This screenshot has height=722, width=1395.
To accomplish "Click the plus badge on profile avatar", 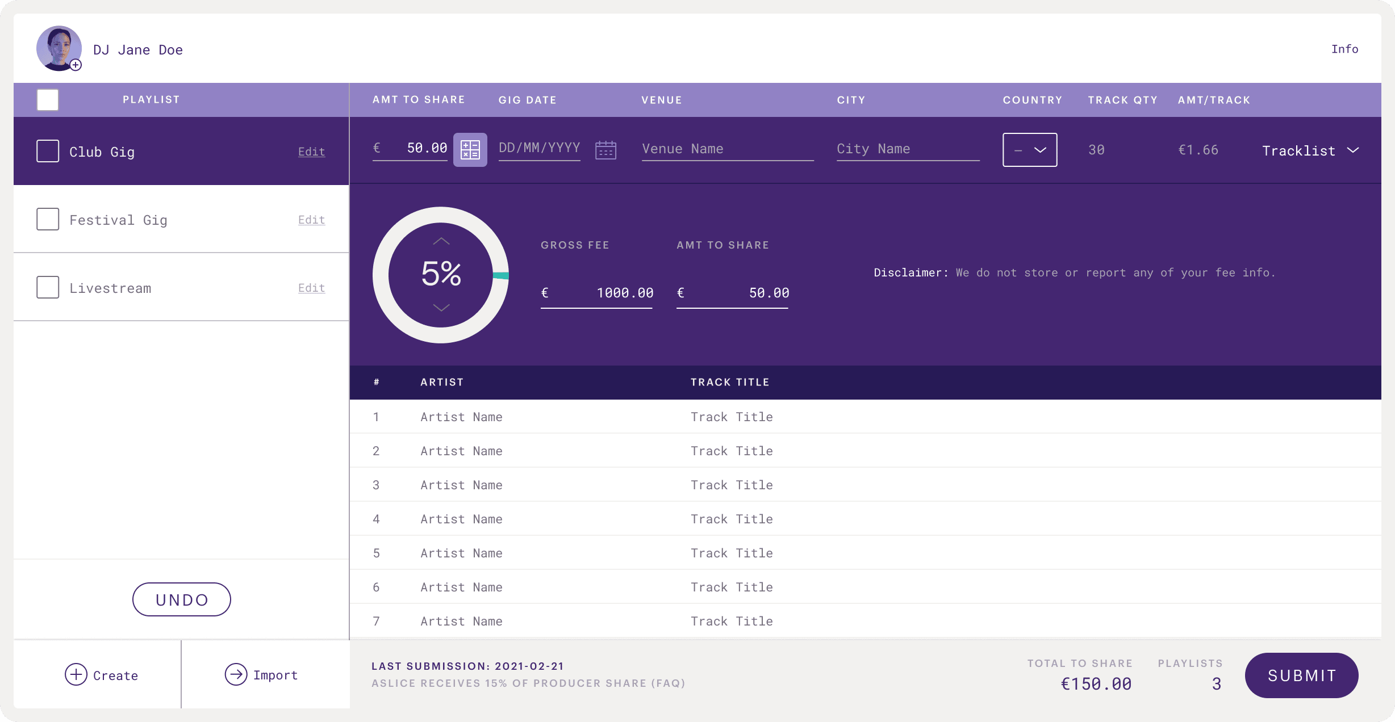I will point(76,65).
